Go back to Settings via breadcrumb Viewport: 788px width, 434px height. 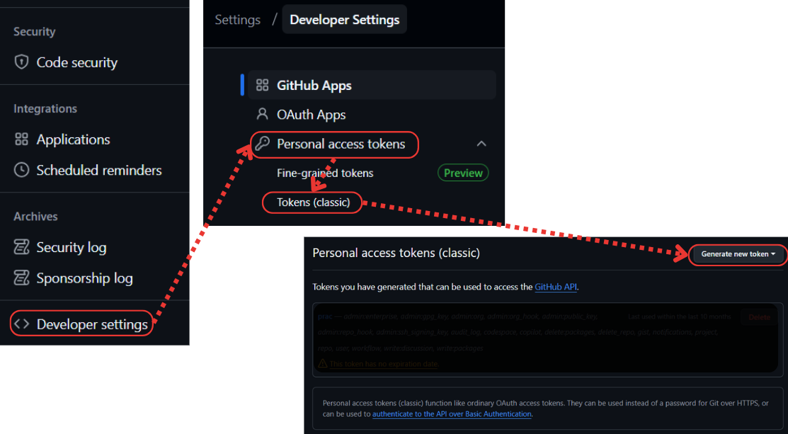coord(238,20)
